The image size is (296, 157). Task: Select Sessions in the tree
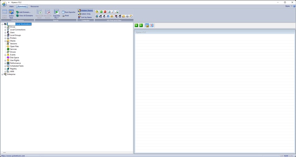(13, 44)
